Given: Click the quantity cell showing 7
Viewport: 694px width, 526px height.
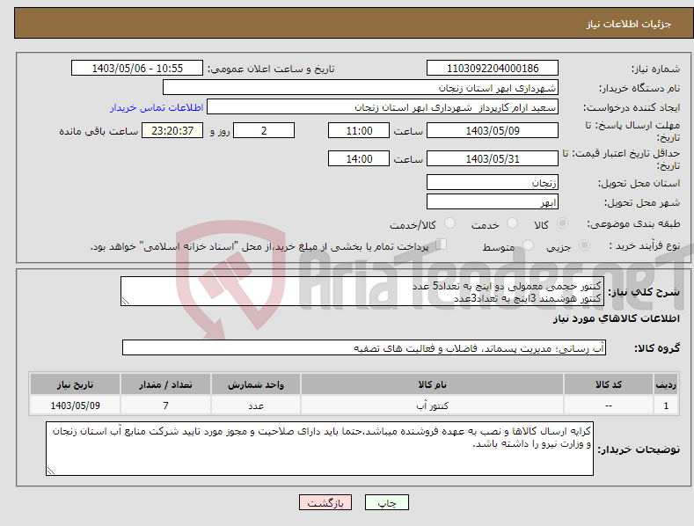Looking at the screenshot, I should (165, 405).
